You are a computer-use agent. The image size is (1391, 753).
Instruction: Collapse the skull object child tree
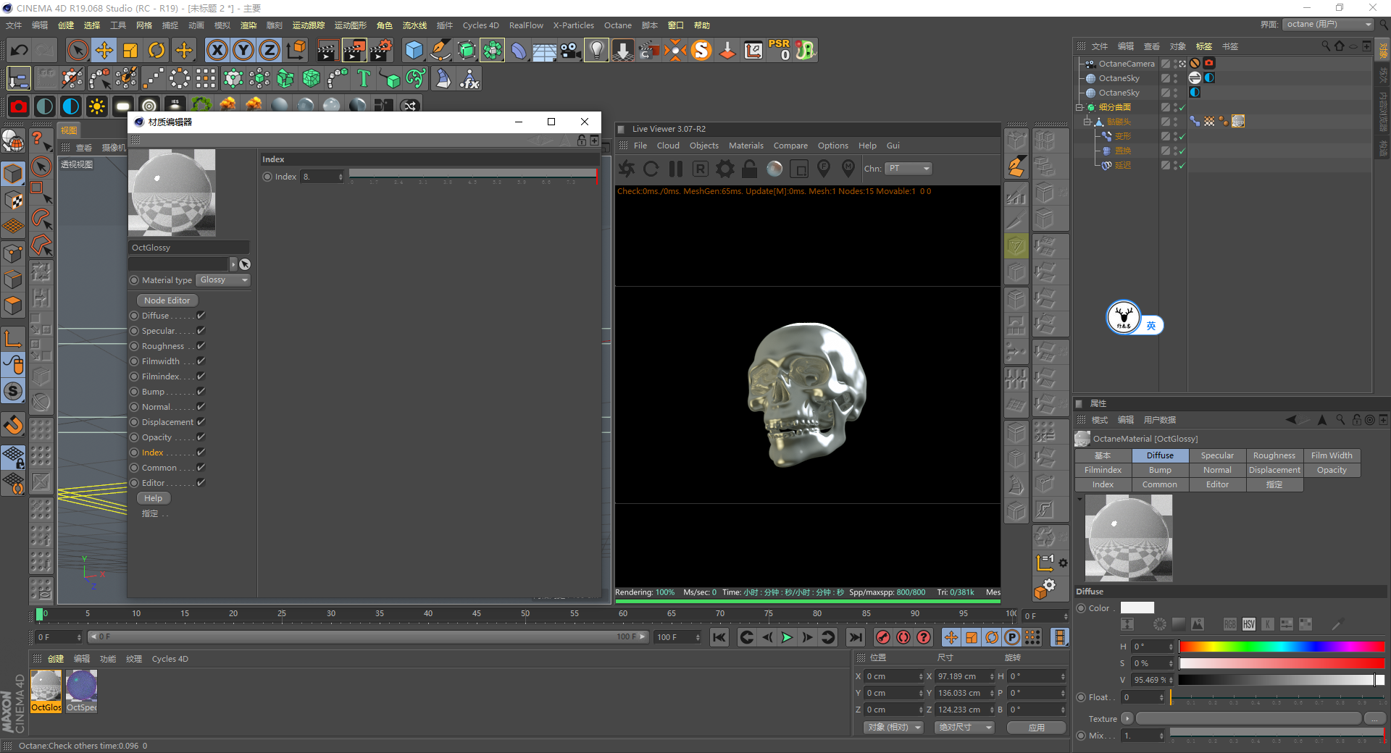pyautogui.click(x=1087, y=122)
